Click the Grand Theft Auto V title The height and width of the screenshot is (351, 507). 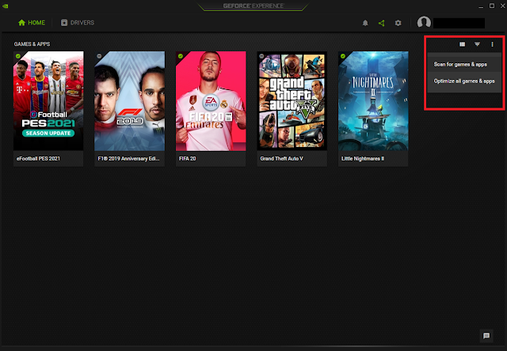(x=282, y=158)
